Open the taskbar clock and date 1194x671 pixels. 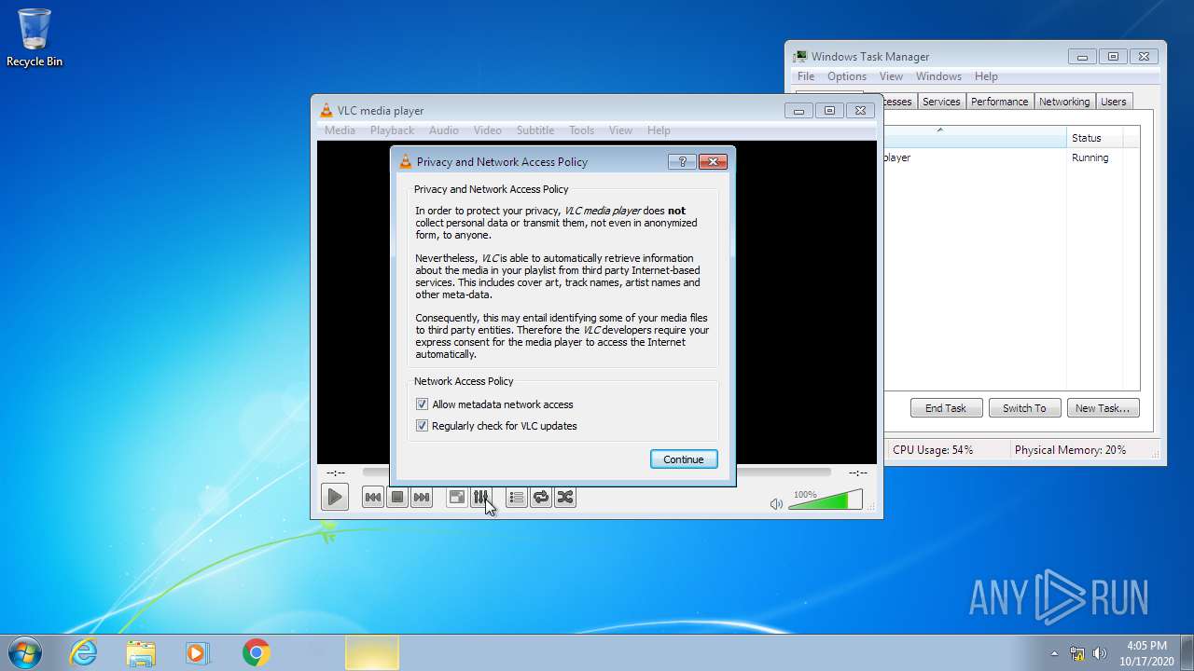coord(1146,652)
